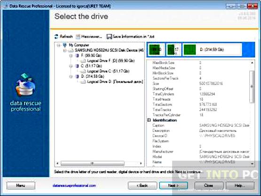Click the DeviceID property row

tap(198, 136)
